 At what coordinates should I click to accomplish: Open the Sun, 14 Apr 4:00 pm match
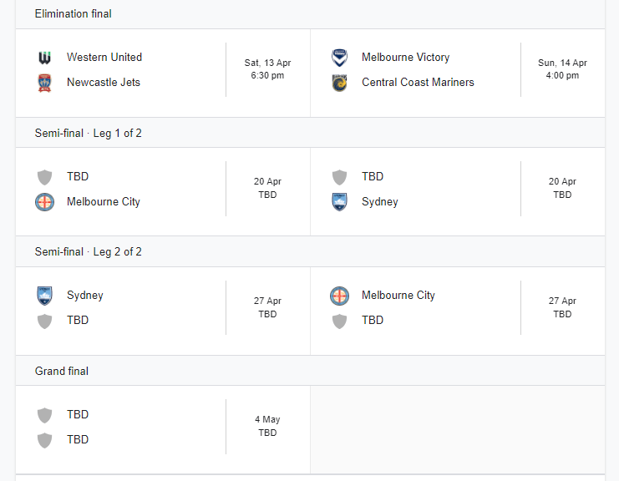562,69
